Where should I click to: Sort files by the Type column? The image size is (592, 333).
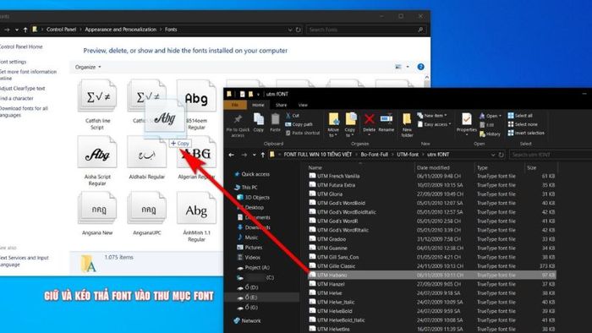click(482, 167)
